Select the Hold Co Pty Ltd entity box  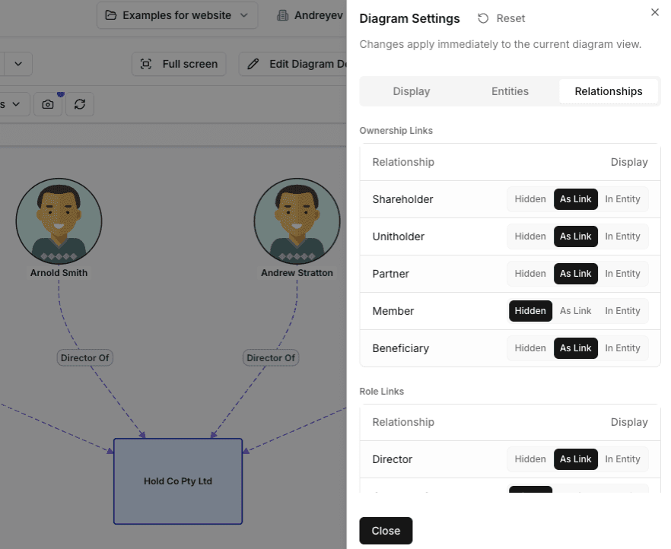pyautogui.click(x=177, y=481)
